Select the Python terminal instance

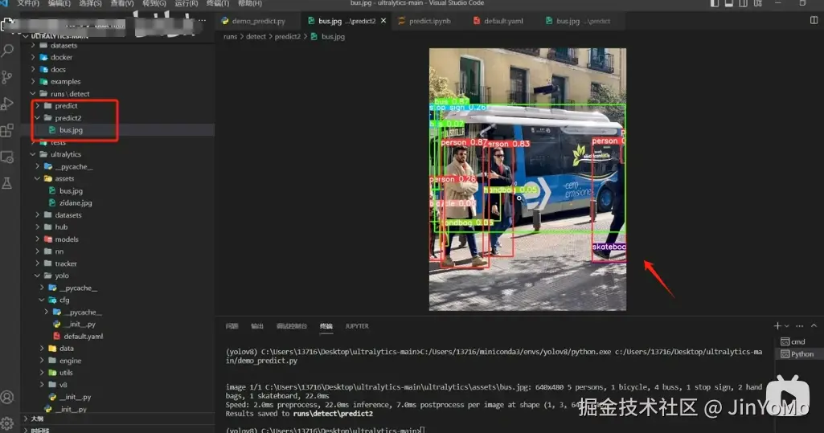pyautogui.click(x=797, y=354)
